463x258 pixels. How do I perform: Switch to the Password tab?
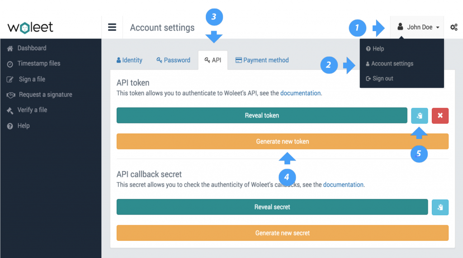click(173, 60)
